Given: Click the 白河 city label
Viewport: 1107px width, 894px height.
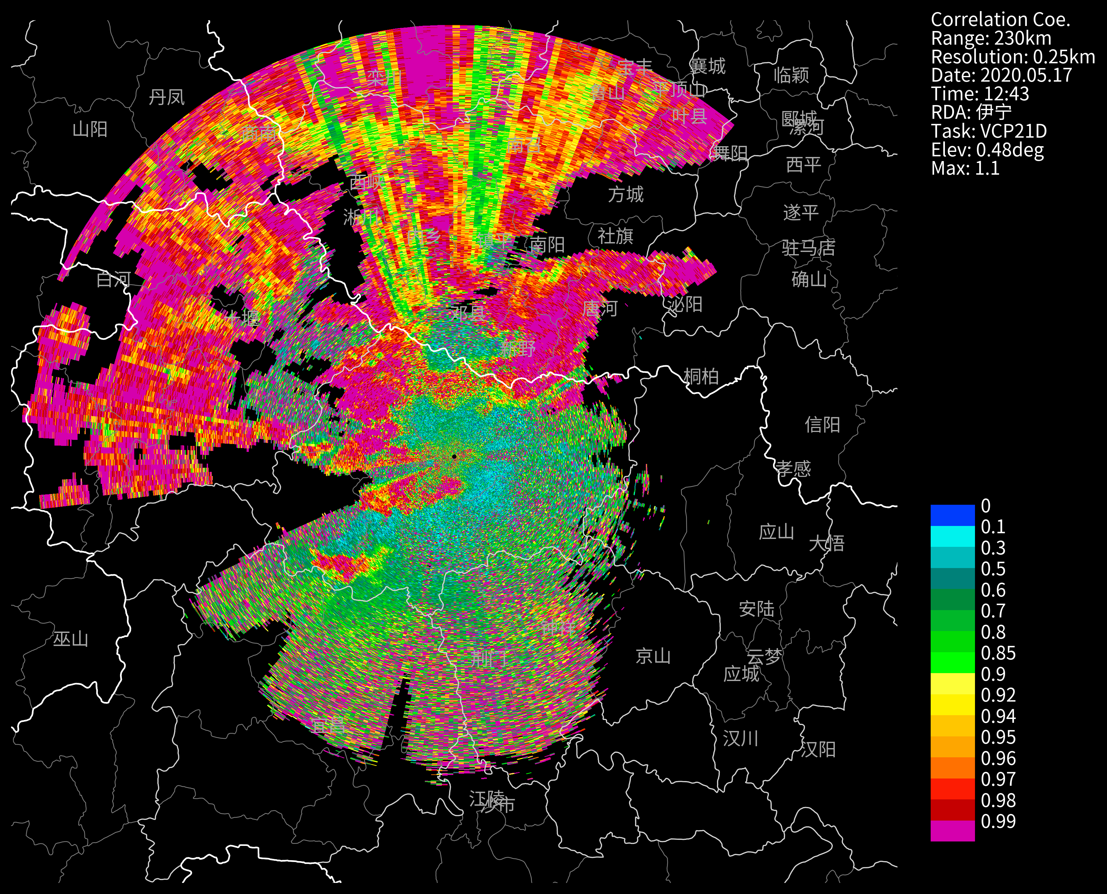Looking at the screenshot, I should point(113,279).
